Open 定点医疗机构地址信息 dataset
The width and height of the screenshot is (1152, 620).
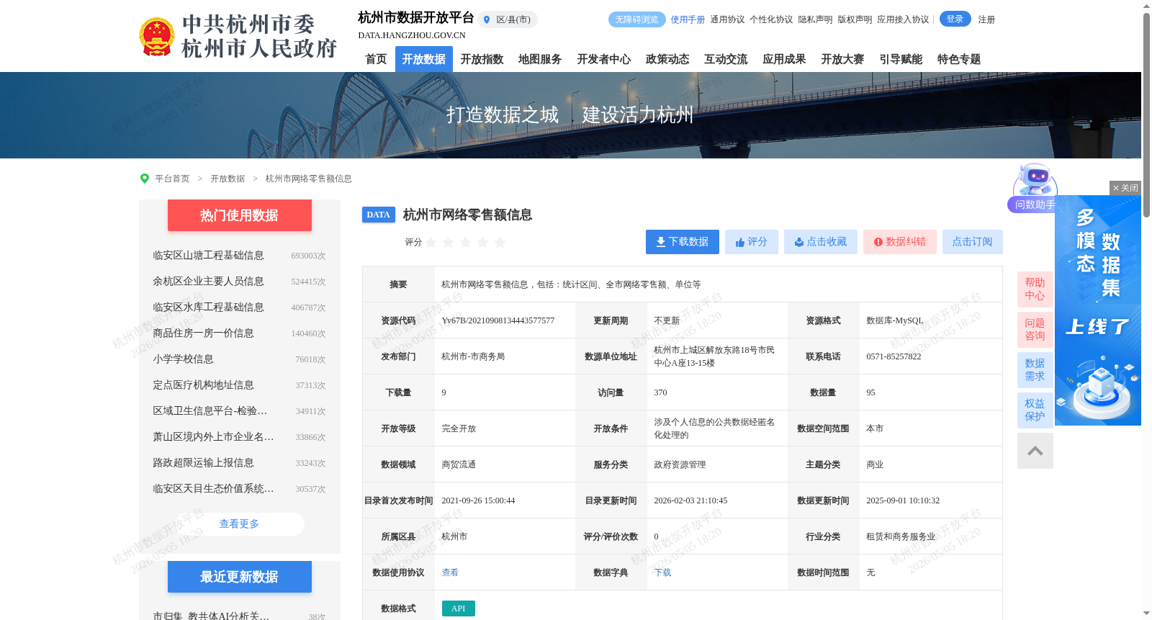(x=204, y=385)
